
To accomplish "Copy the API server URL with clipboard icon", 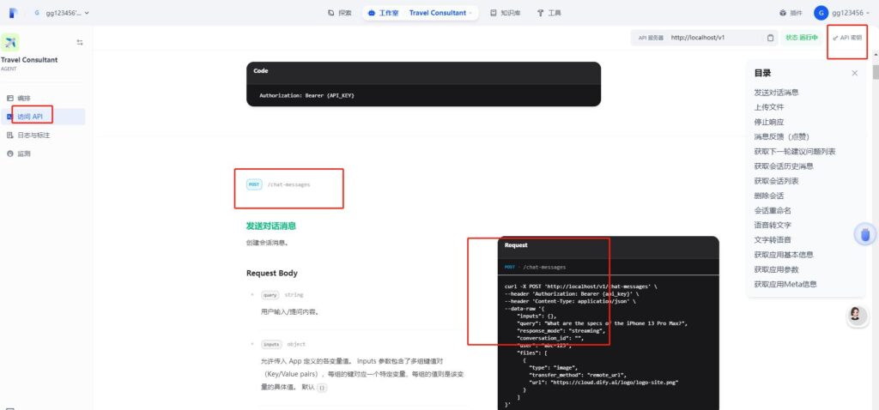I will click(770, 38).
